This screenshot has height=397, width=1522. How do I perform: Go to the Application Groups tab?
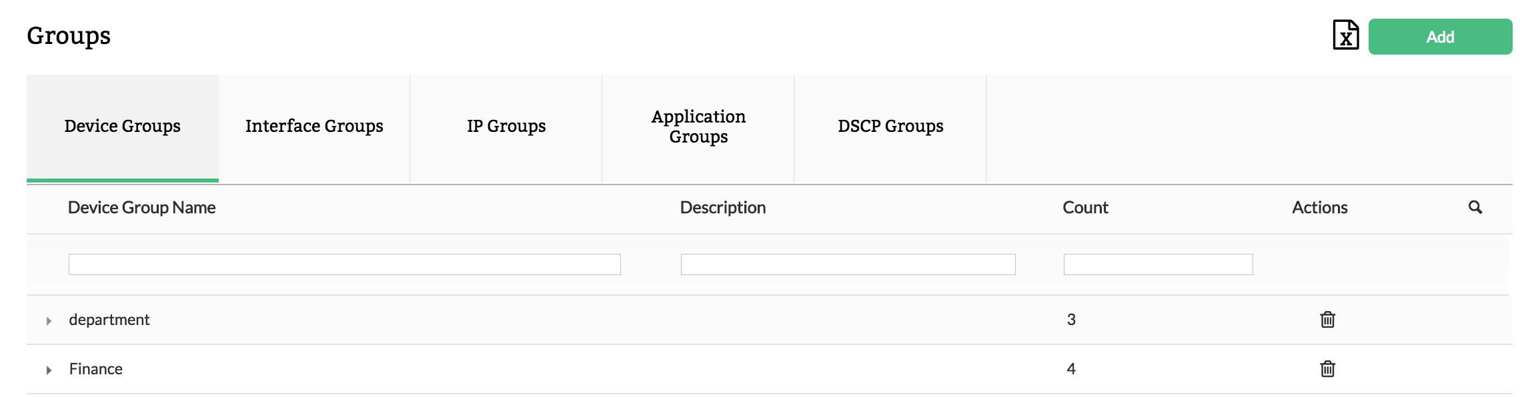[x=698, y=127]
